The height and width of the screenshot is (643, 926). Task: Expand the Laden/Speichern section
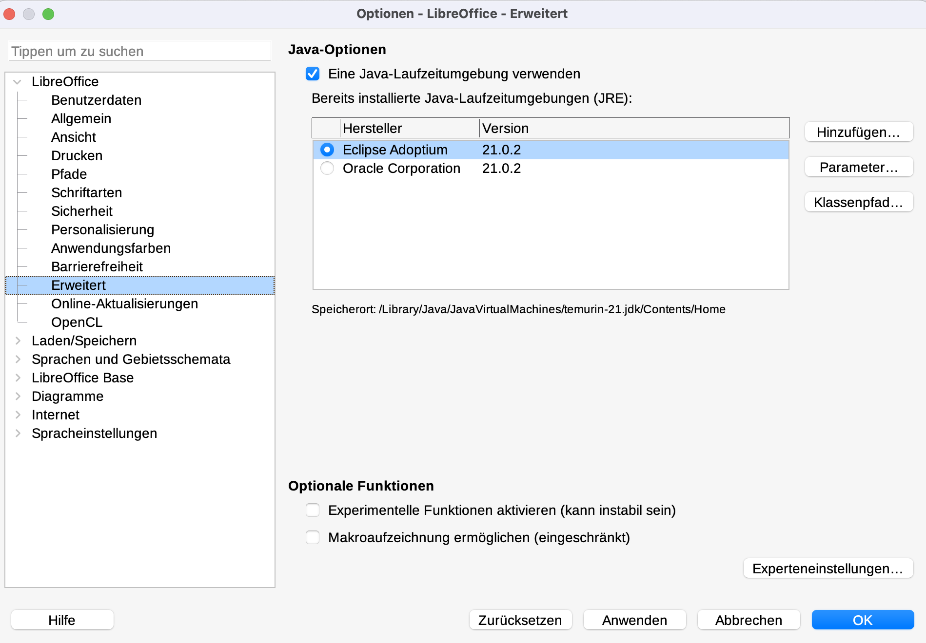point(18,340)
